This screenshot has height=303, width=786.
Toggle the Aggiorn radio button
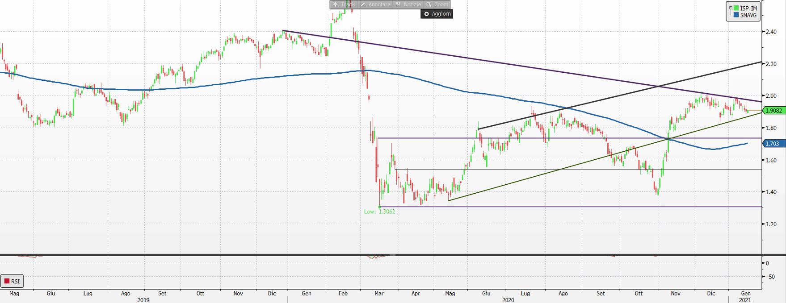pyautogui.click(x=427, y=14)
